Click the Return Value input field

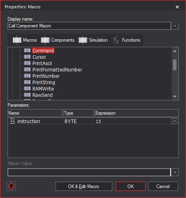89,172
